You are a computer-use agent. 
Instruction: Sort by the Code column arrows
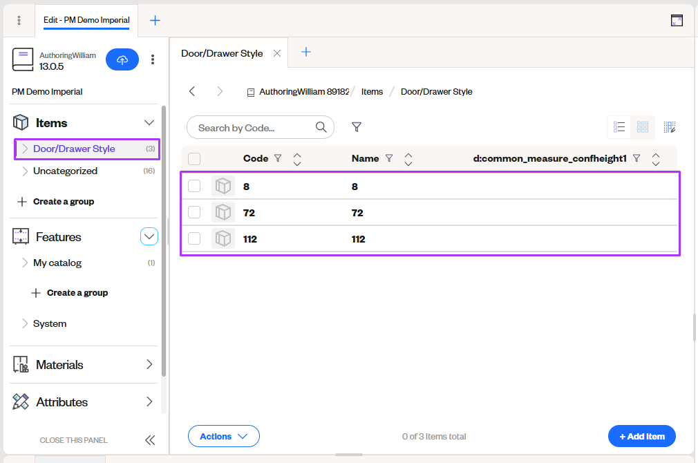297,160
